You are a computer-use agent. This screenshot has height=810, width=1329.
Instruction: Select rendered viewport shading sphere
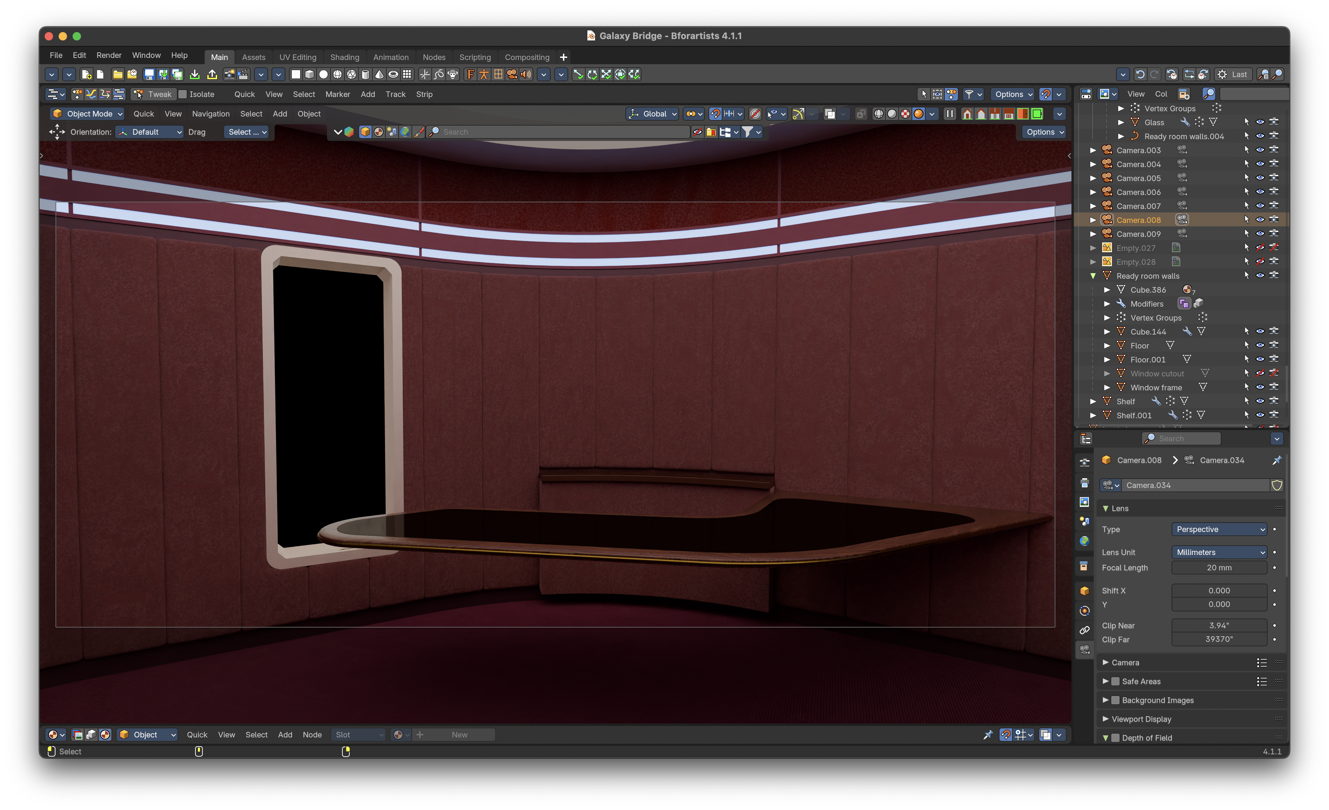919,114
